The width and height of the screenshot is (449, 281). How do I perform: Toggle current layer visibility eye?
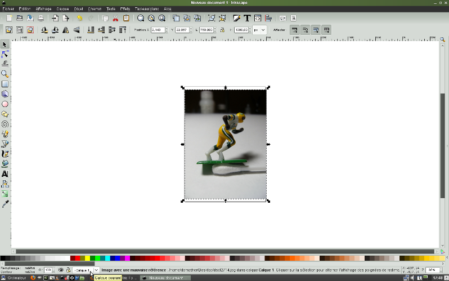61,270
